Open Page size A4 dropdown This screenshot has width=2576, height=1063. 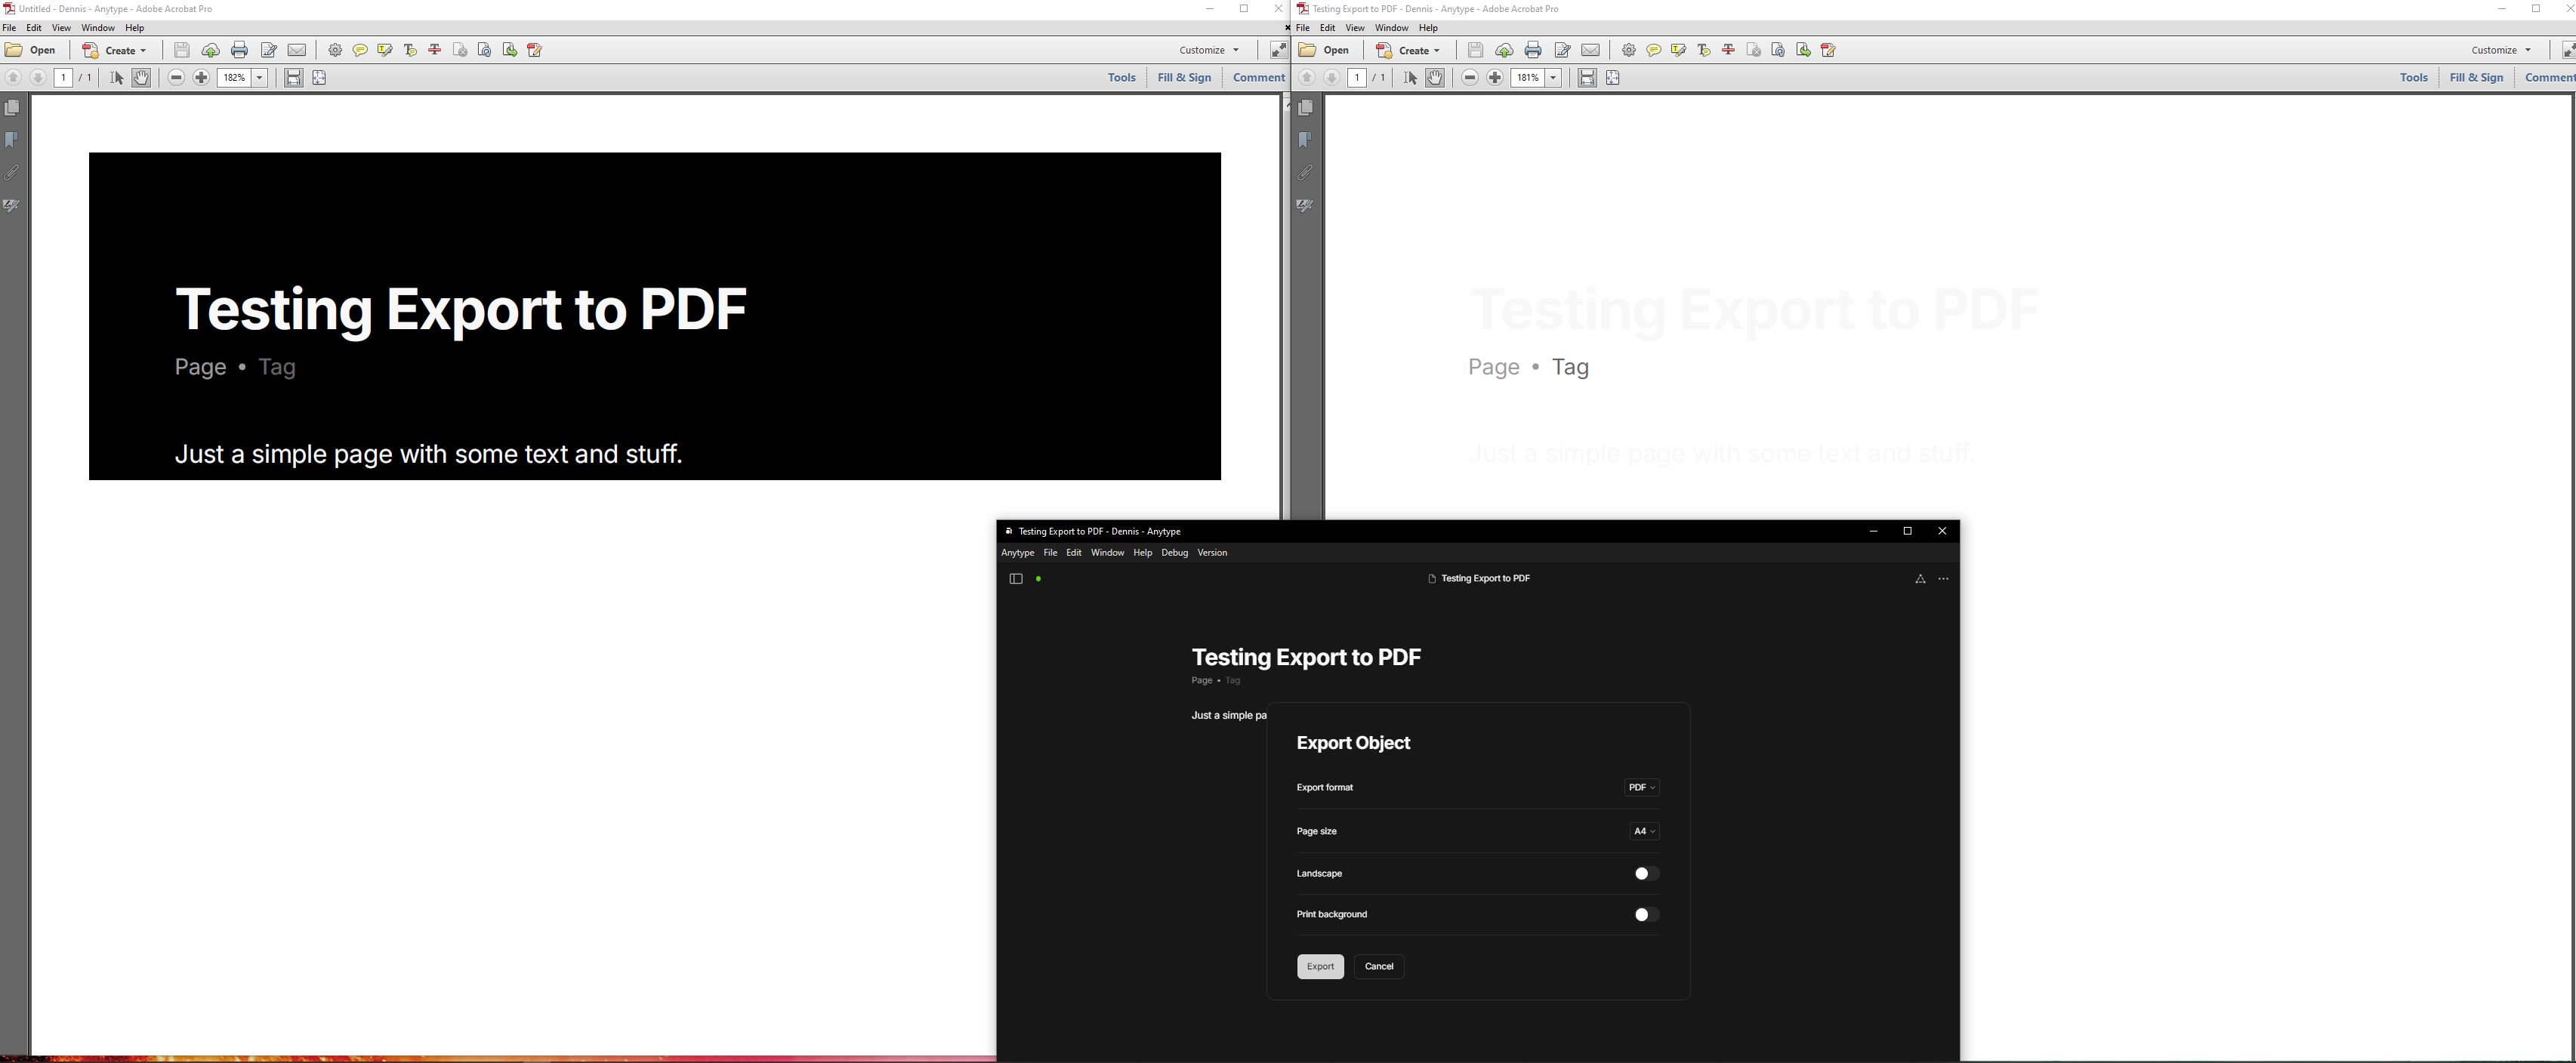[1644, 832]
